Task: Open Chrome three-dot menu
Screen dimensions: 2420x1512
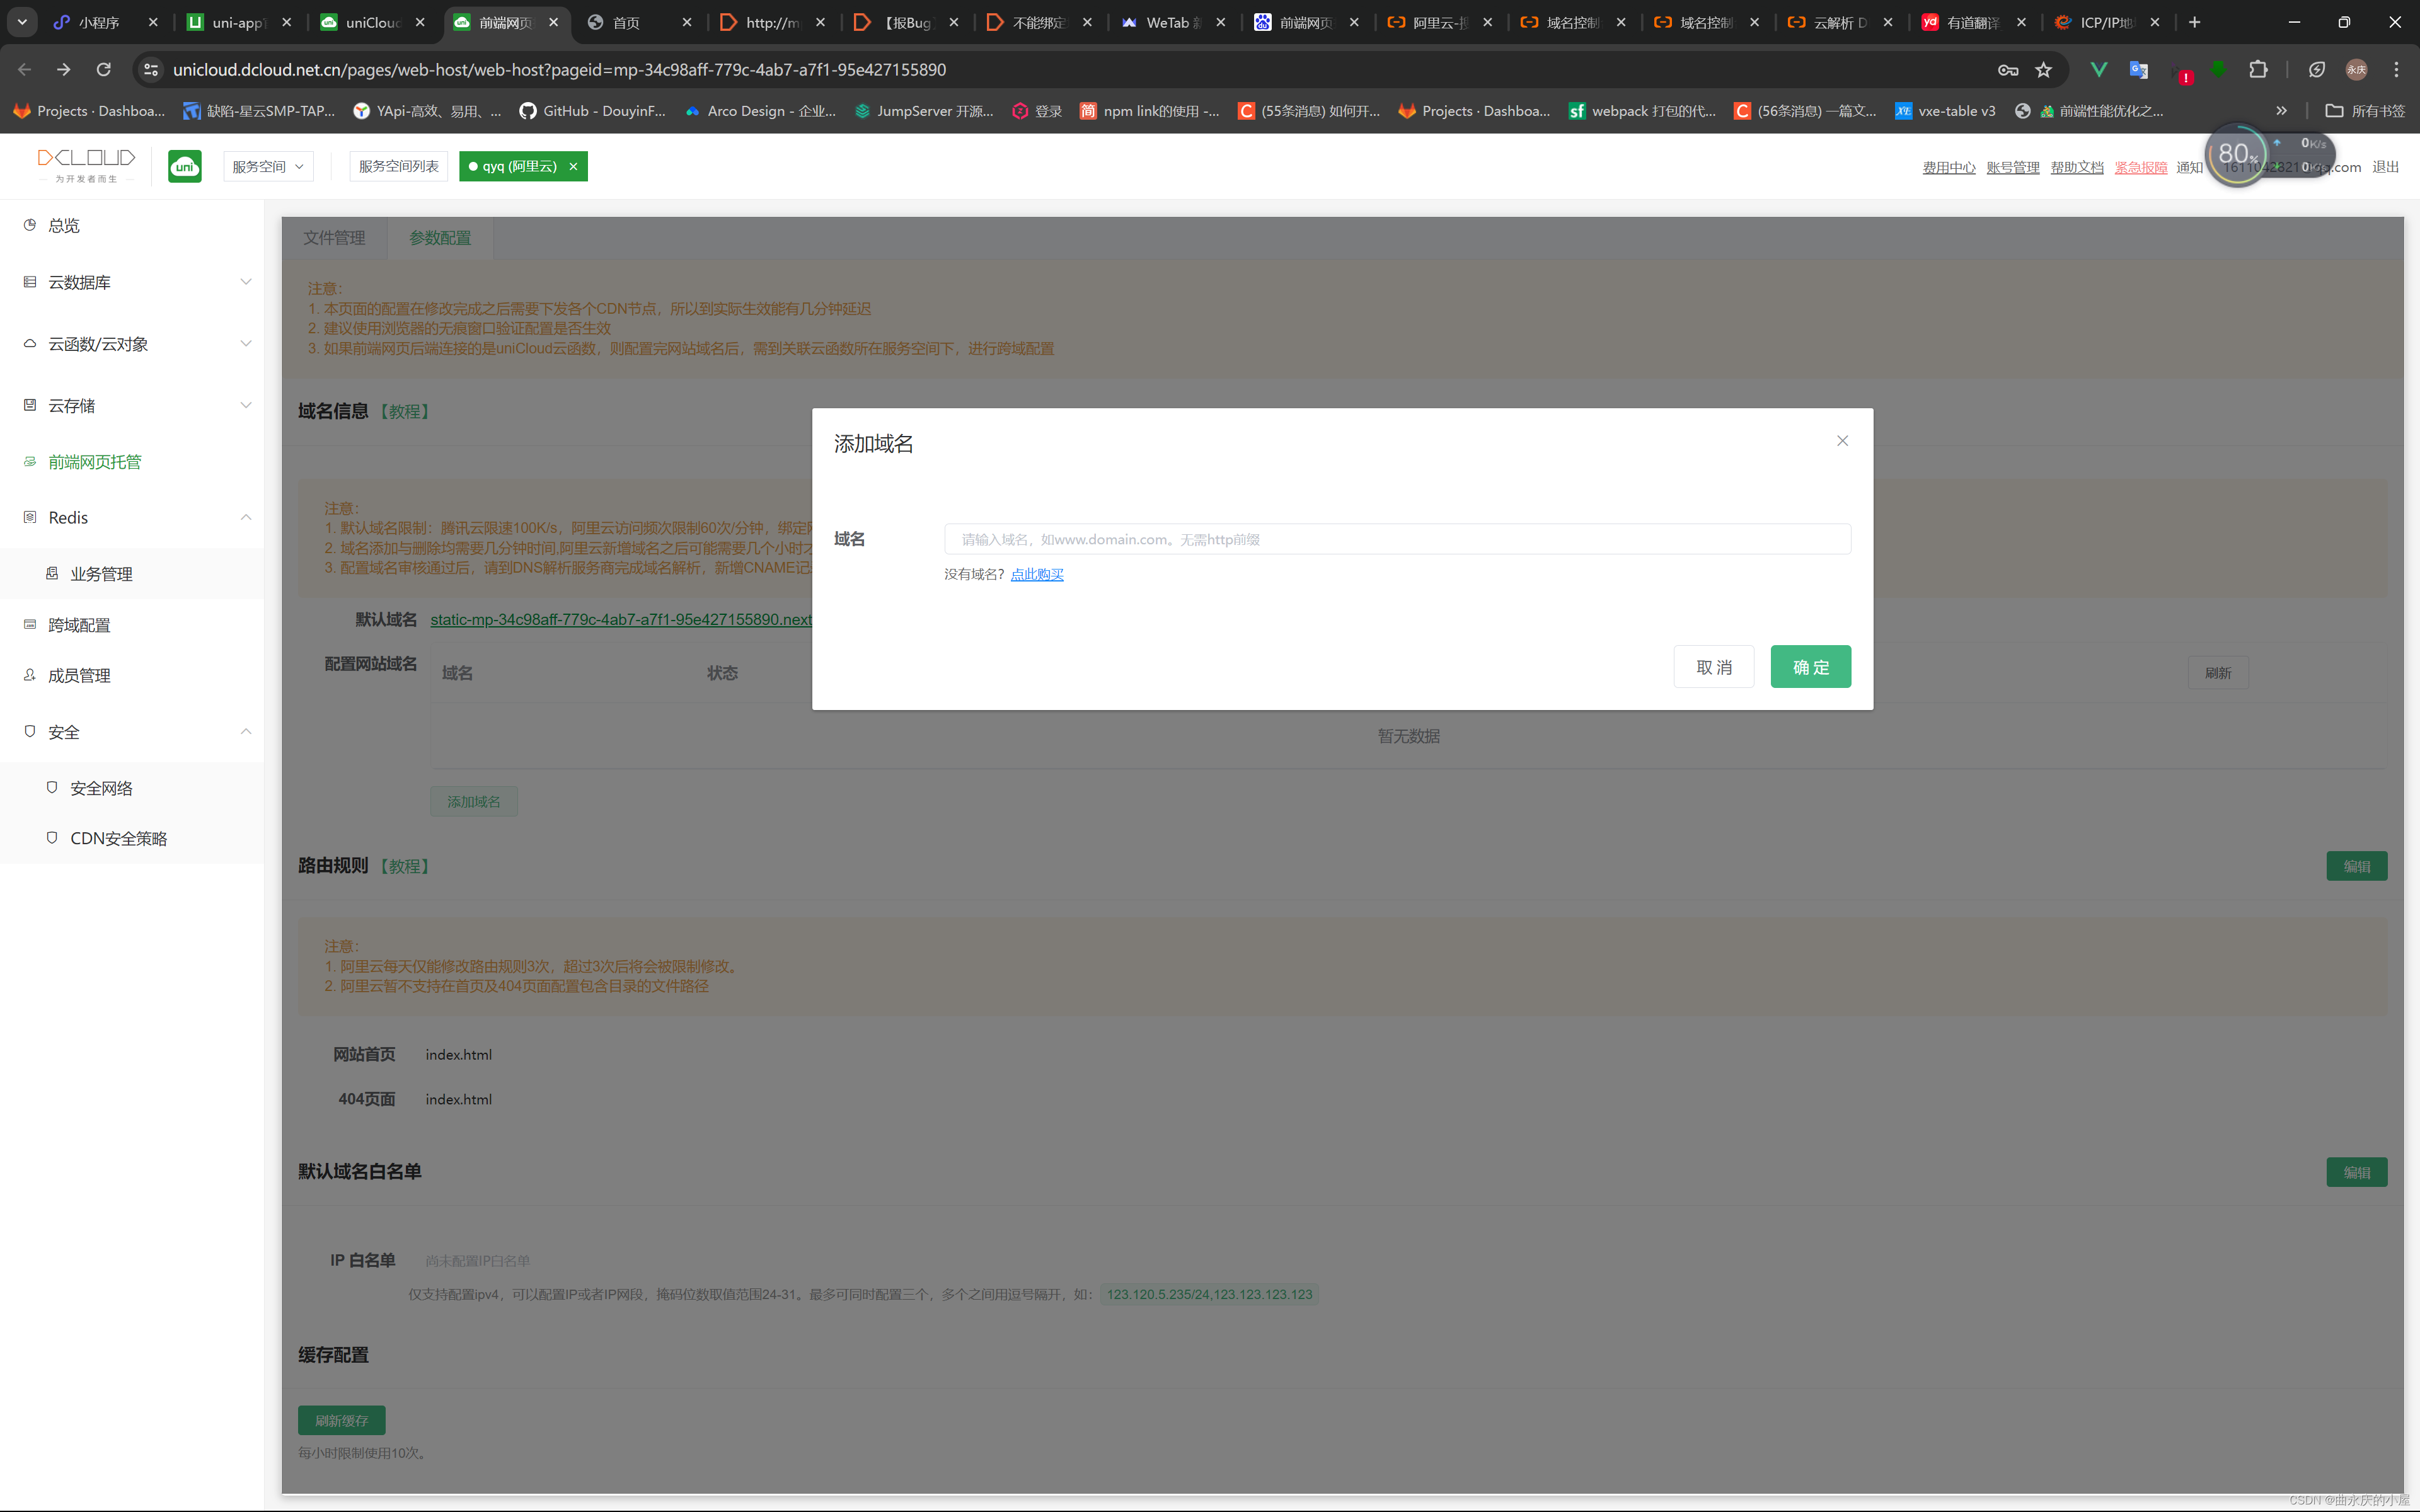Action: [x=2396, y=69]
